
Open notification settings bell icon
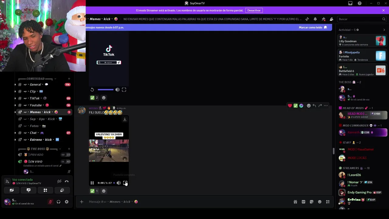315,19
